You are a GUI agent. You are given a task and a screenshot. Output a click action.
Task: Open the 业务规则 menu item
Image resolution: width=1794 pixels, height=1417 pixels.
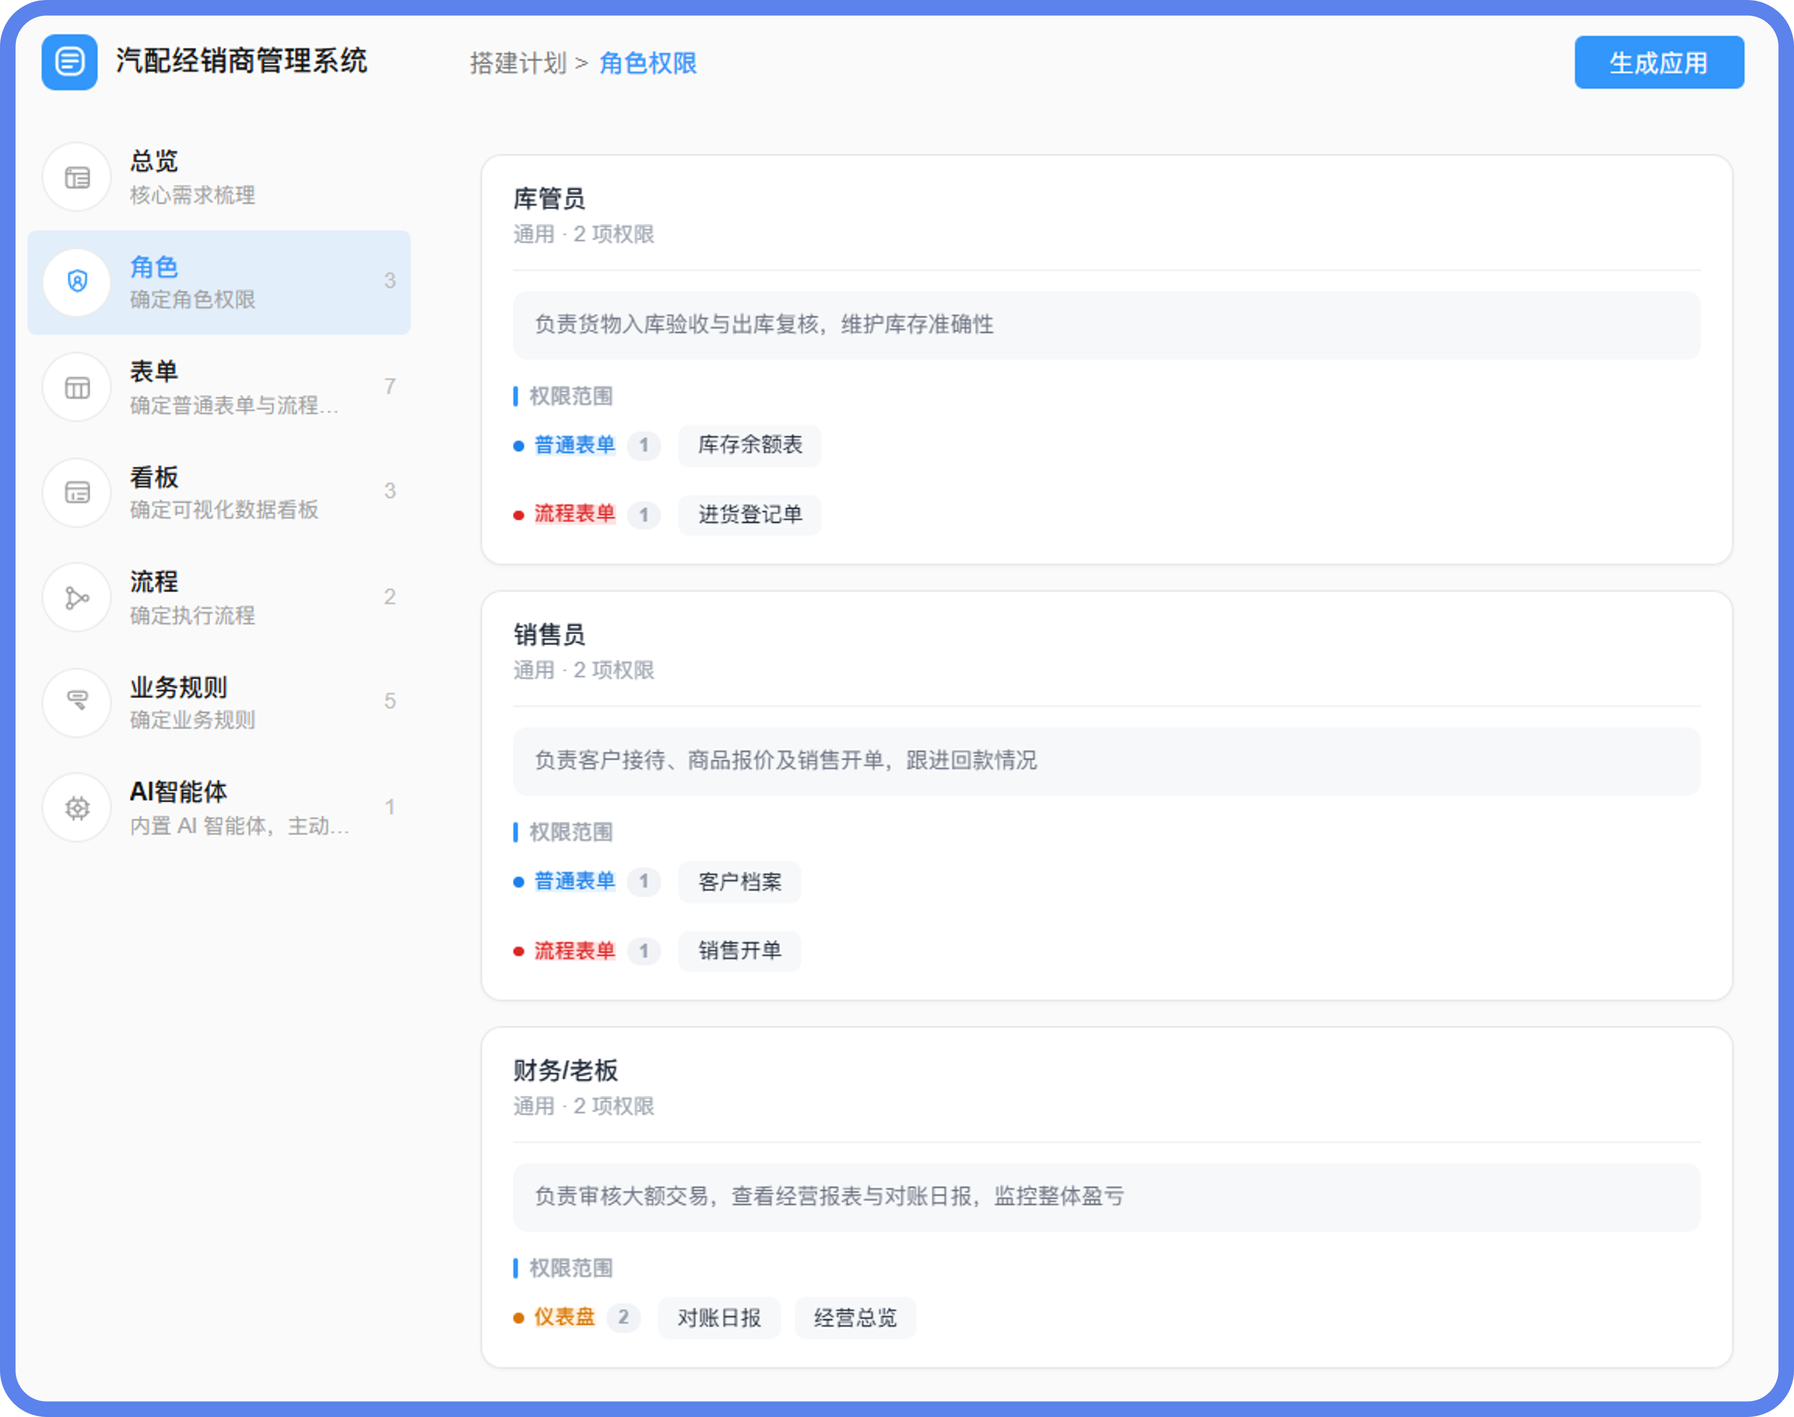(219, 702)
